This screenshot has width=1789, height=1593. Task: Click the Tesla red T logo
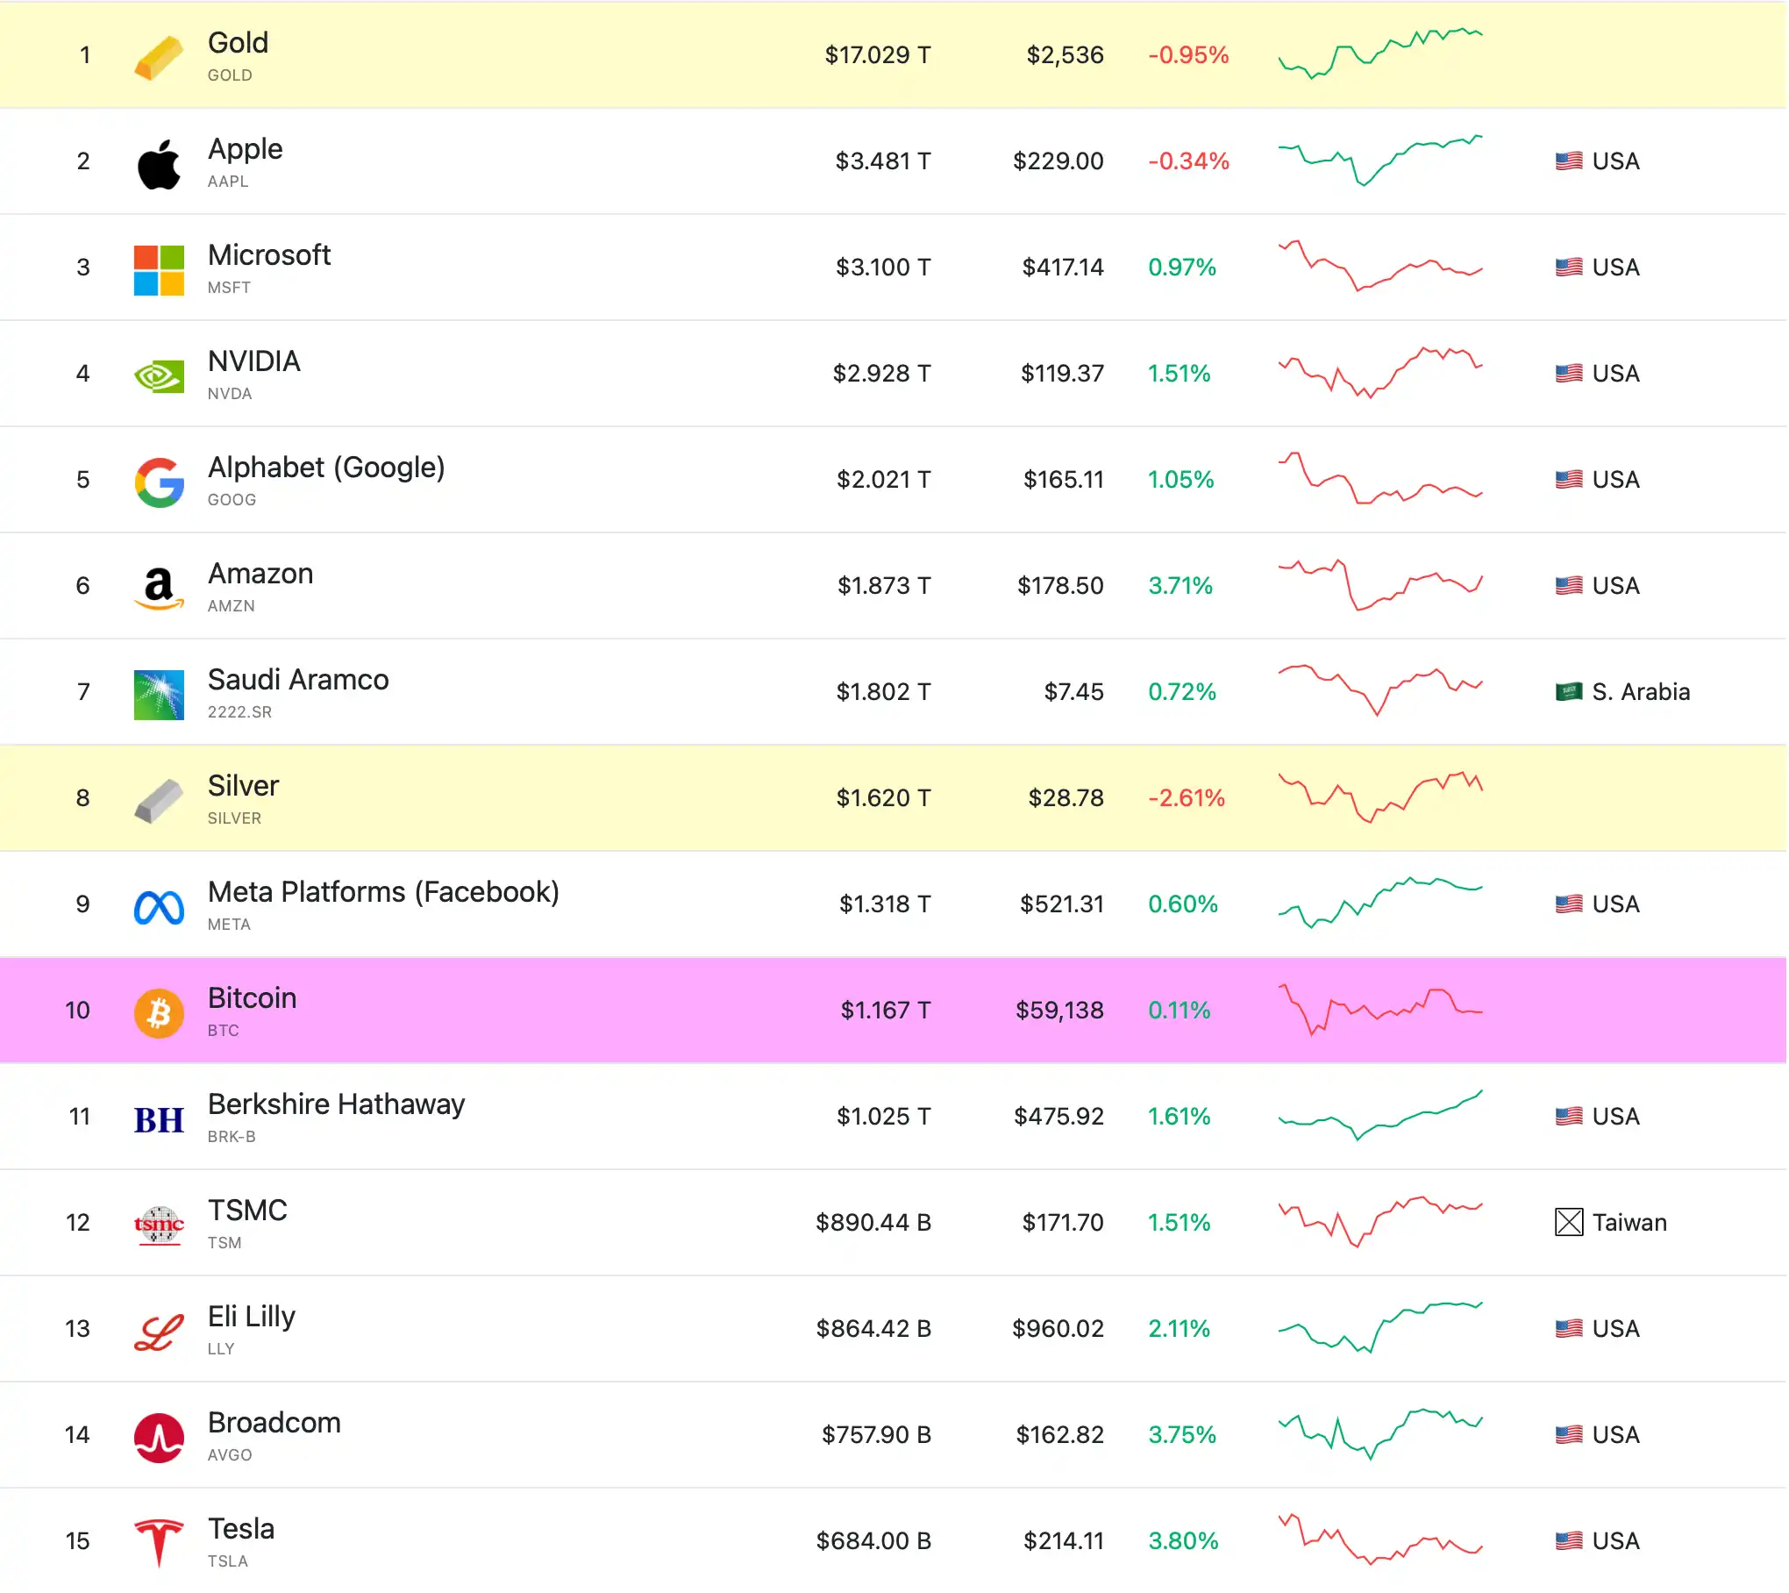point(159,1543)
